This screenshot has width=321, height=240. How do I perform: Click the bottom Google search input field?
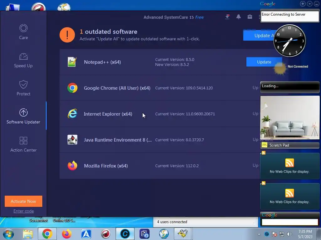coord(290,222)
